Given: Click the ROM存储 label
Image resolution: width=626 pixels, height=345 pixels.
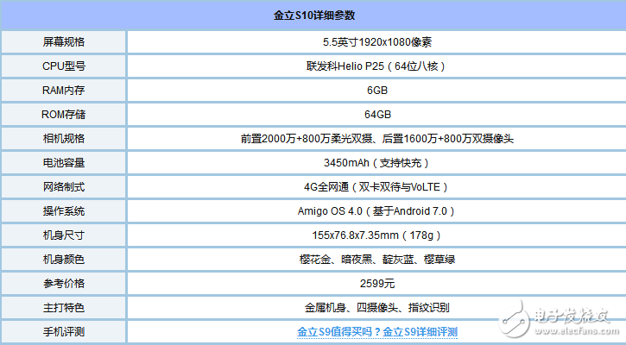Looking at the screenshot, I should 64,115.
